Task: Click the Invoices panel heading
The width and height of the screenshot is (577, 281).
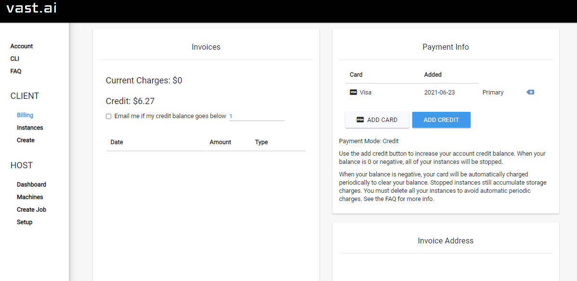Action: tap(206, 47)
